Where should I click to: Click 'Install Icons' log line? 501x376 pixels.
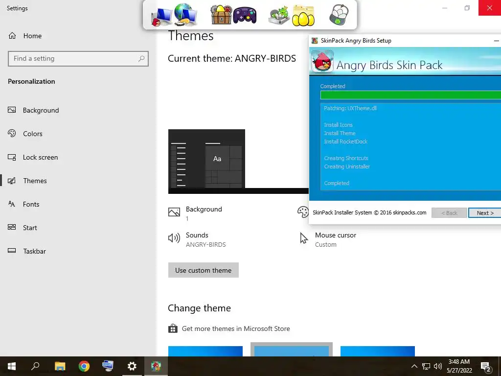(x=339, y=125)
